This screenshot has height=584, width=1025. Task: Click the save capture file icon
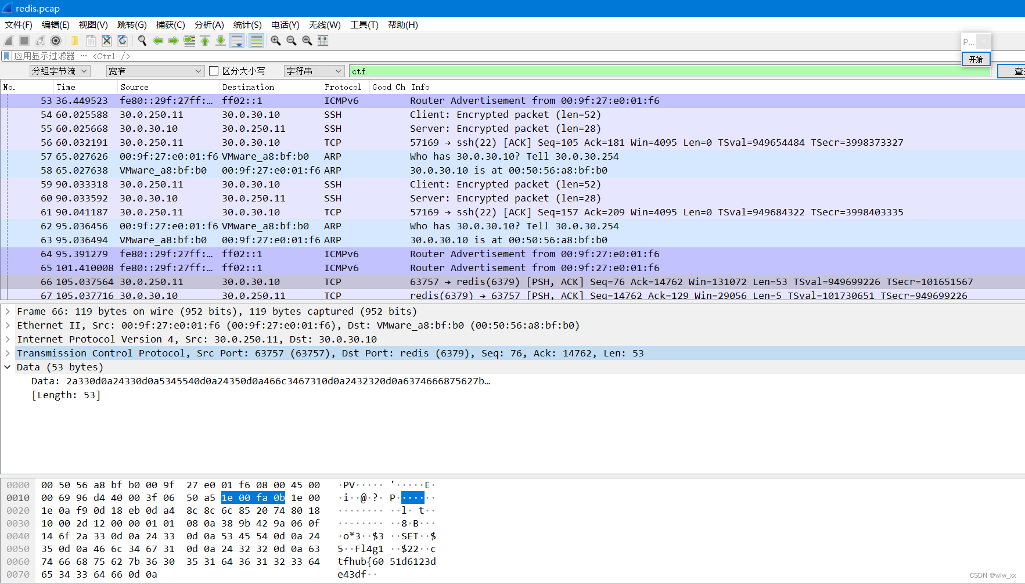click(x=91, y=41)
